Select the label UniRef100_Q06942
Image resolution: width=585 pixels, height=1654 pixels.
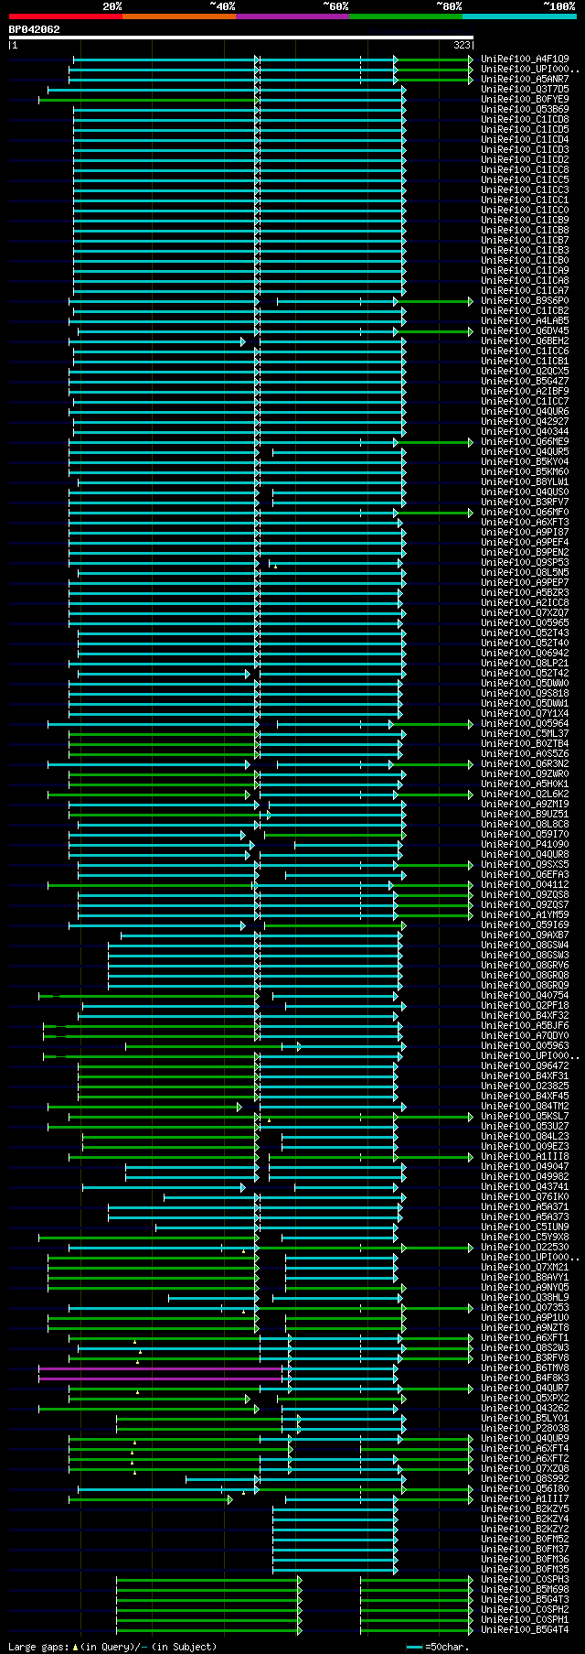(x=525, y=654)
